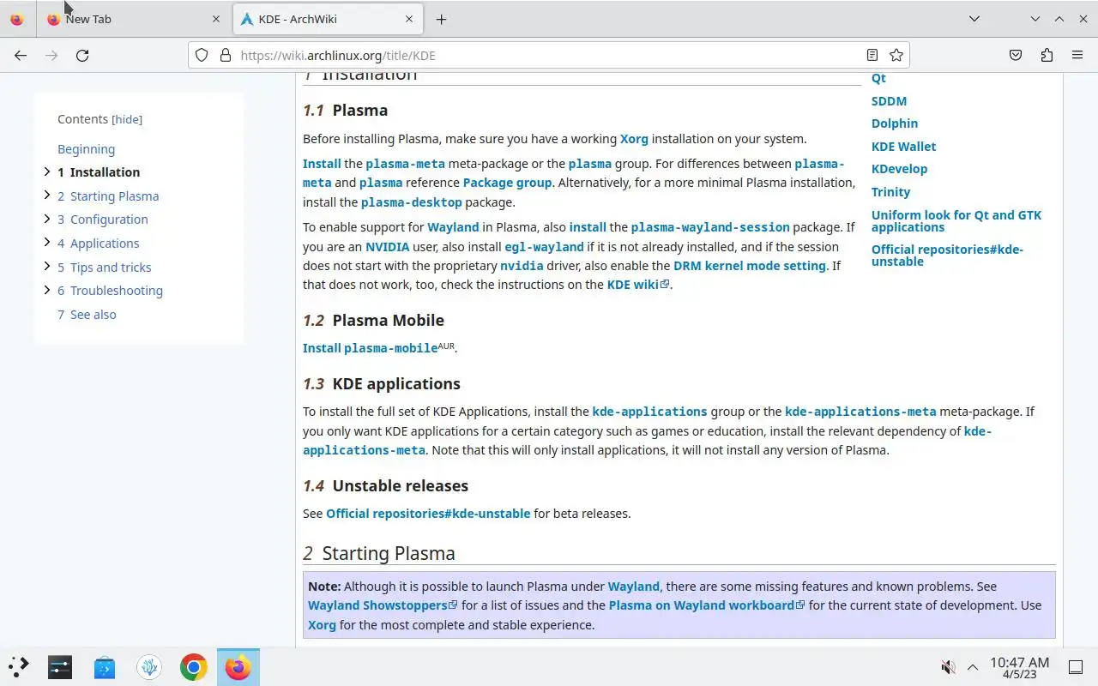
Task: Jump to 5 Tips and tricks
Action: (105, 268)
